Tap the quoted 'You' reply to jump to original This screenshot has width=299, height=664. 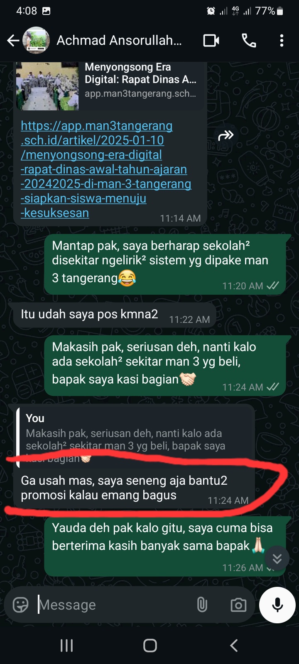[x=135, y=438]
